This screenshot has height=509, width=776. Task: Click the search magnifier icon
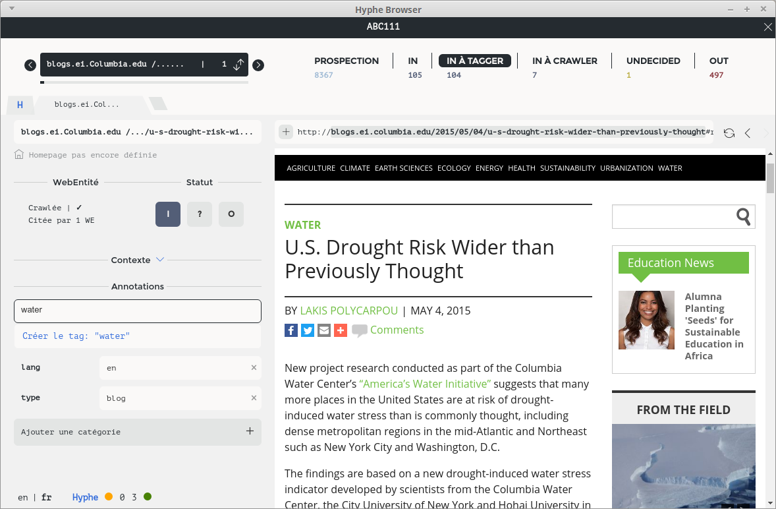click(743, 216)
